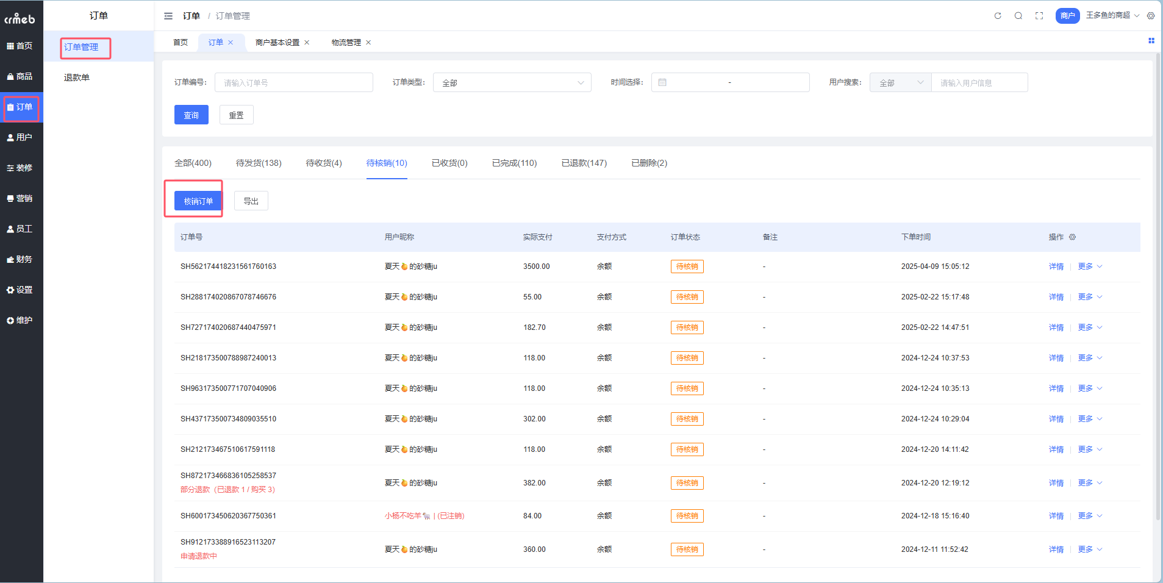Toggle fullscreen mode icon
The image size is (1163, 583).
click(1039, 16)
